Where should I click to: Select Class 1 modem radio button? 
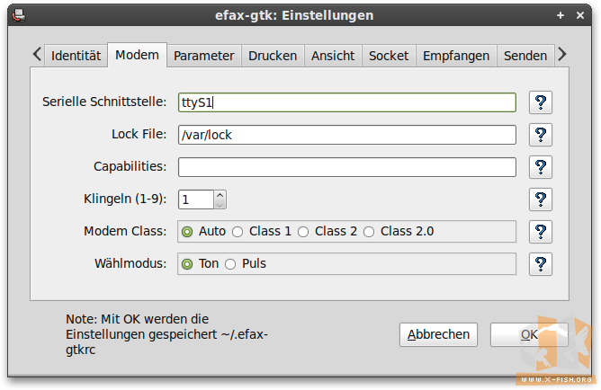[x=238, y=232]
